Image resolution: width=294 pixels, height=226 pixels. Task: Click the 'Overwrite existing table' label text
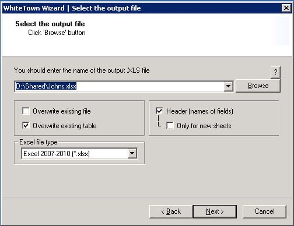[x=65, y=126]
